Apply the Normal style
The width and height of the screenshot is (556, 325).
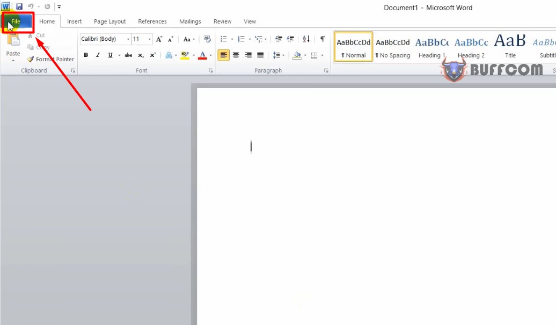354,47
